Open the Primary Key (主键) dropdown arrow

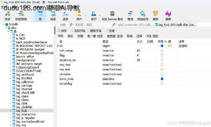pos(116,31)
